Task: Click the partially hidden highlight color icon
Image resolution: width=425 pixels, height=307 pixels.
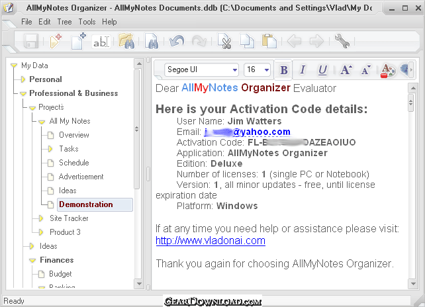Action: (x=404, y=70)
